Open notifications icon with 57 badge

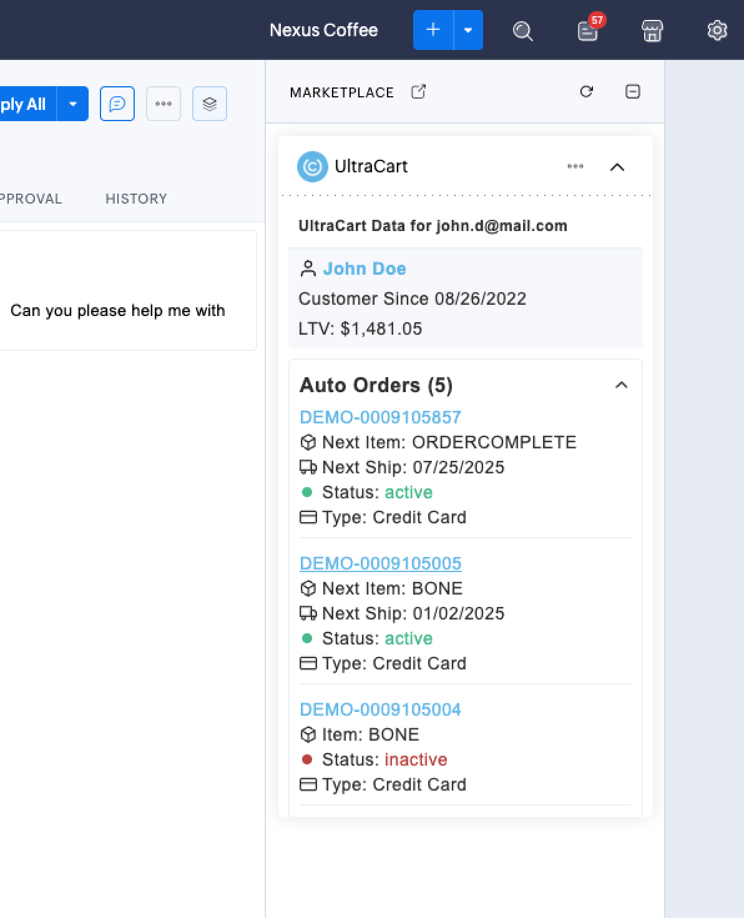(589, 29)
